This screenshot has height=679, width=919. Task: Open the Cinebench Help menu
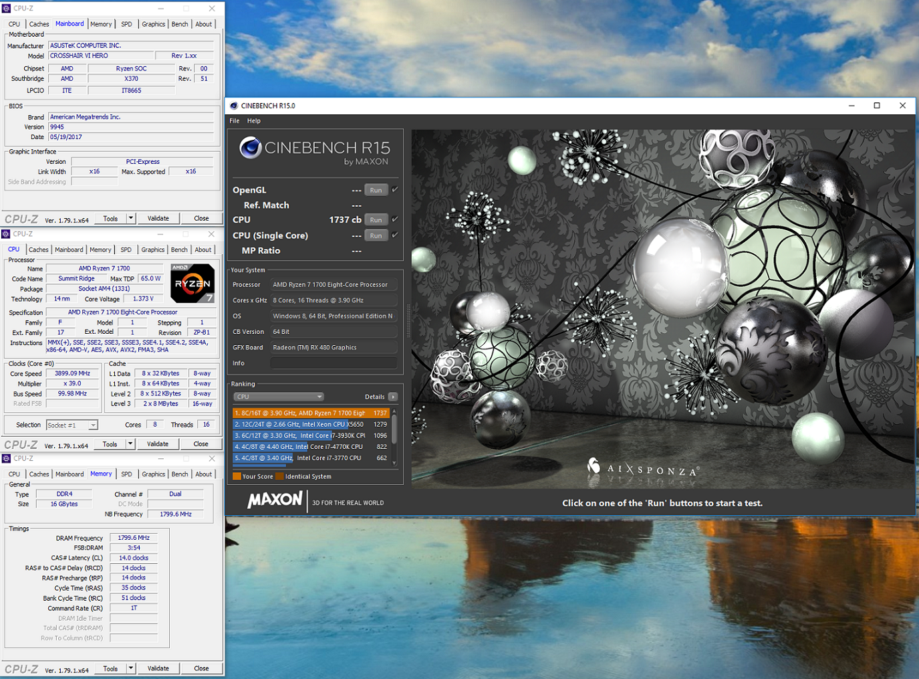click(254, 121)
